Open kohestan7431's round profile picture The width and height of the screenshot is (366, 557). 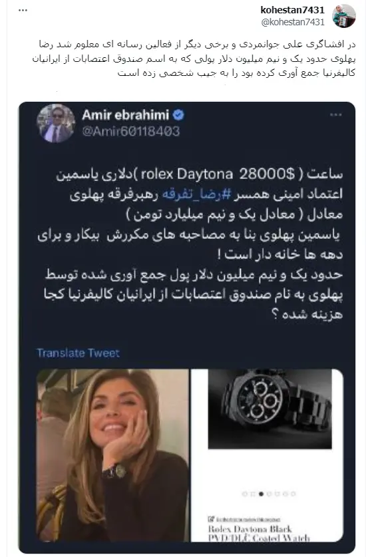click(343, 16)
